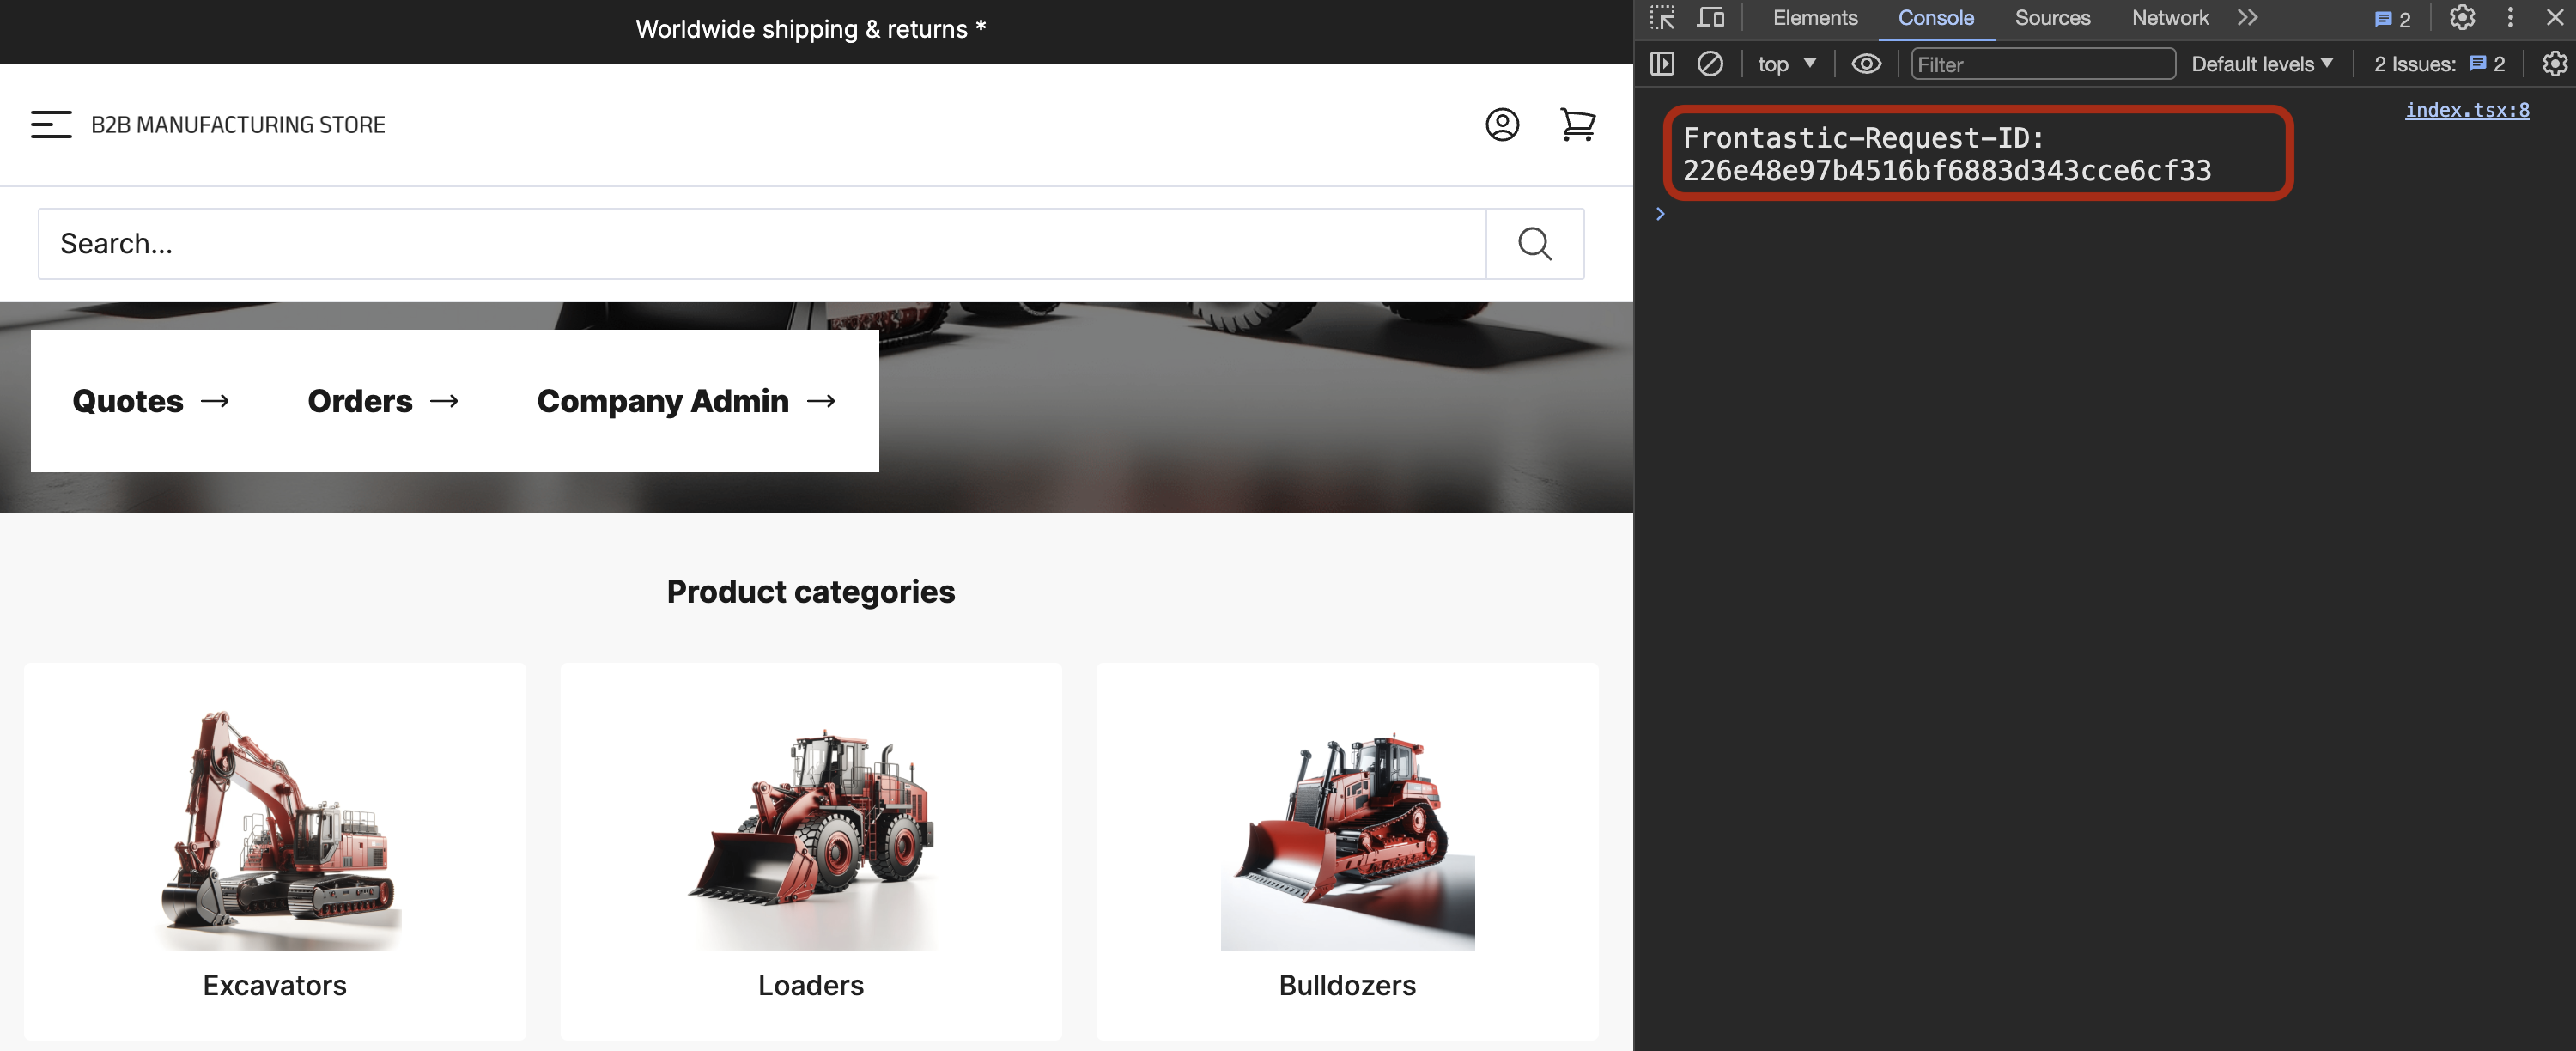Screen dimensions: 2576x1051
Task: Toggle the console sidebar panel
Action: [1662, 64]
